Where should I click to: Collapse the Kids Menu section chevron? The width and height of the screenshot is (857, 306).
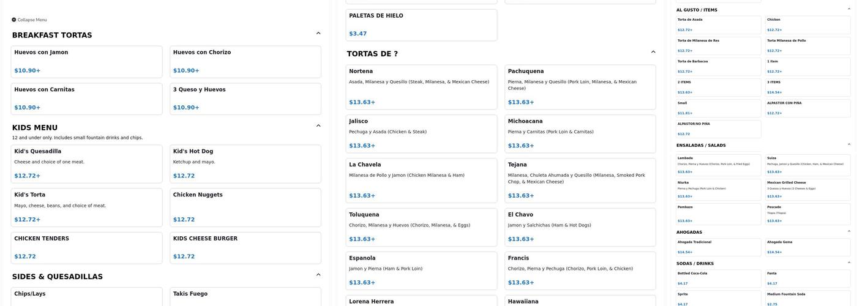[318, 125]
